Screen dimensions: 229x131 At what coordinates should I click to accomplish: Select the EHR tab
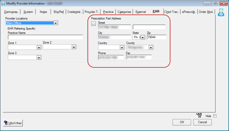[156, 11]
